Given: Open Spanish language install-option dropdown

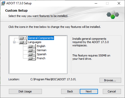Looking at the screenshot, I should point(32,54).
